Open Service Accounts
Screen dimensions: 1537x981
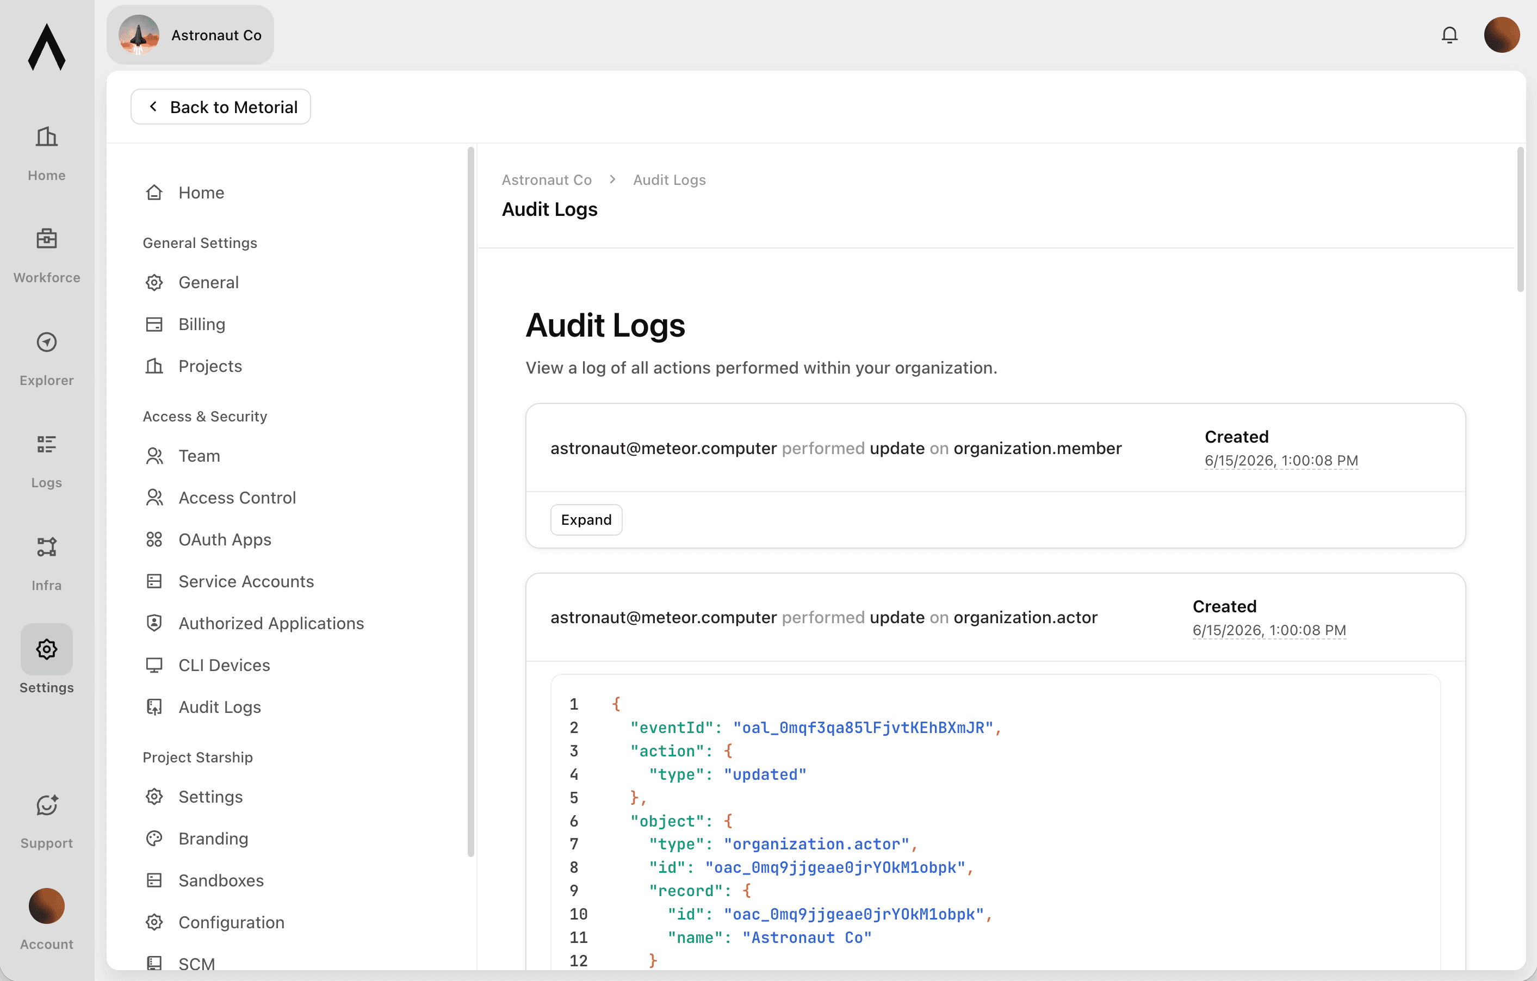[246, 581]
